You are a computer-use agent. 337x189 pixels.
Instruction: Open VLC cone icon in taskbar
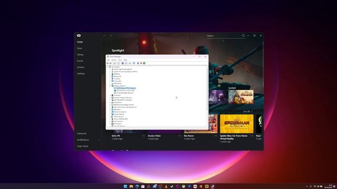tap(166, 186)
